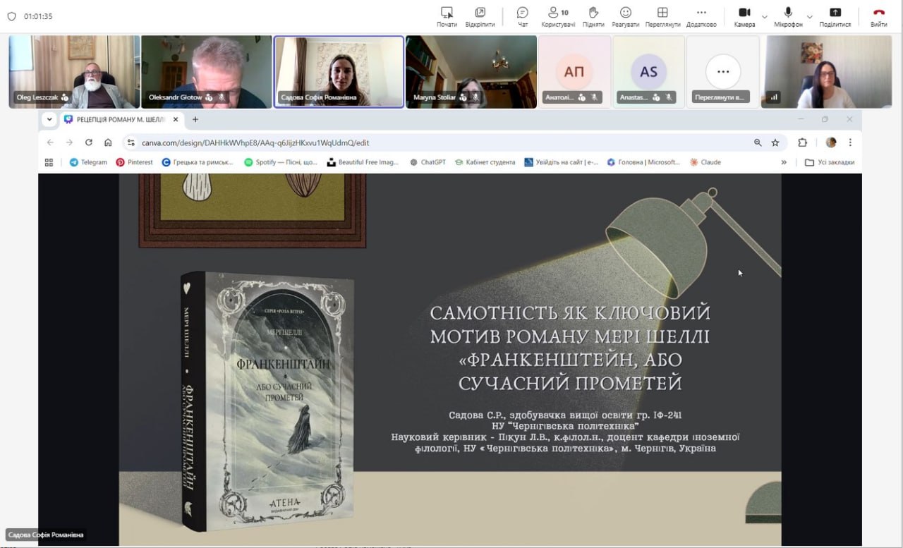Open the apps grid in bookmarks bar
This screenshot has width=903, height=548.
click(x=49, y=162)
